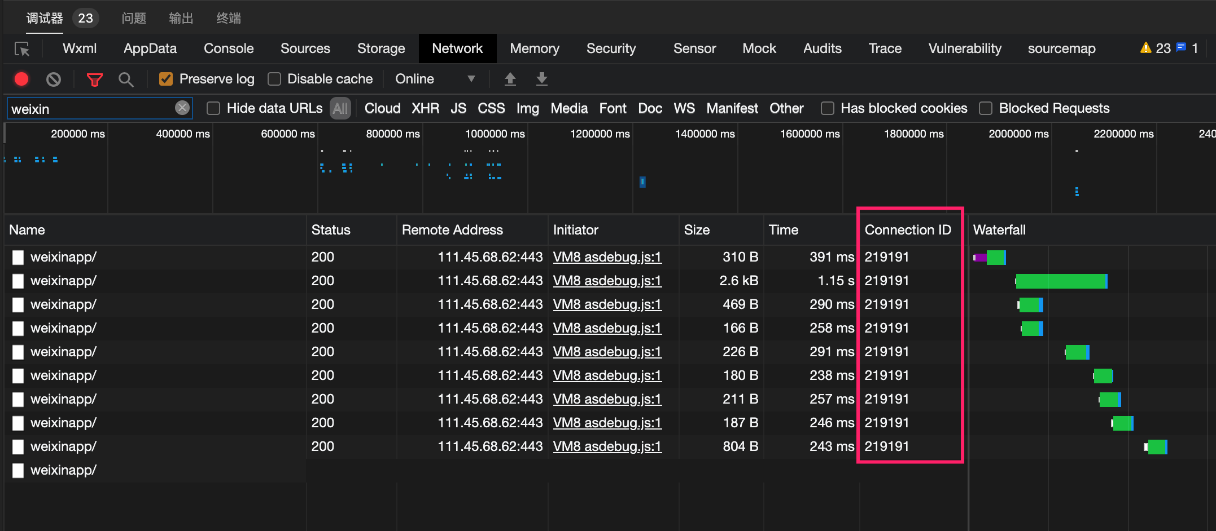1216x531 pixels.
Task: Select weixinapp/ request taking 1.15 s
Action: point(63,281)
